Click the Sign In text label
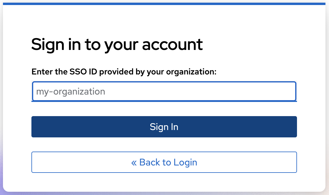329x195 pixels. pyautogui.click(x=164, y=127)
